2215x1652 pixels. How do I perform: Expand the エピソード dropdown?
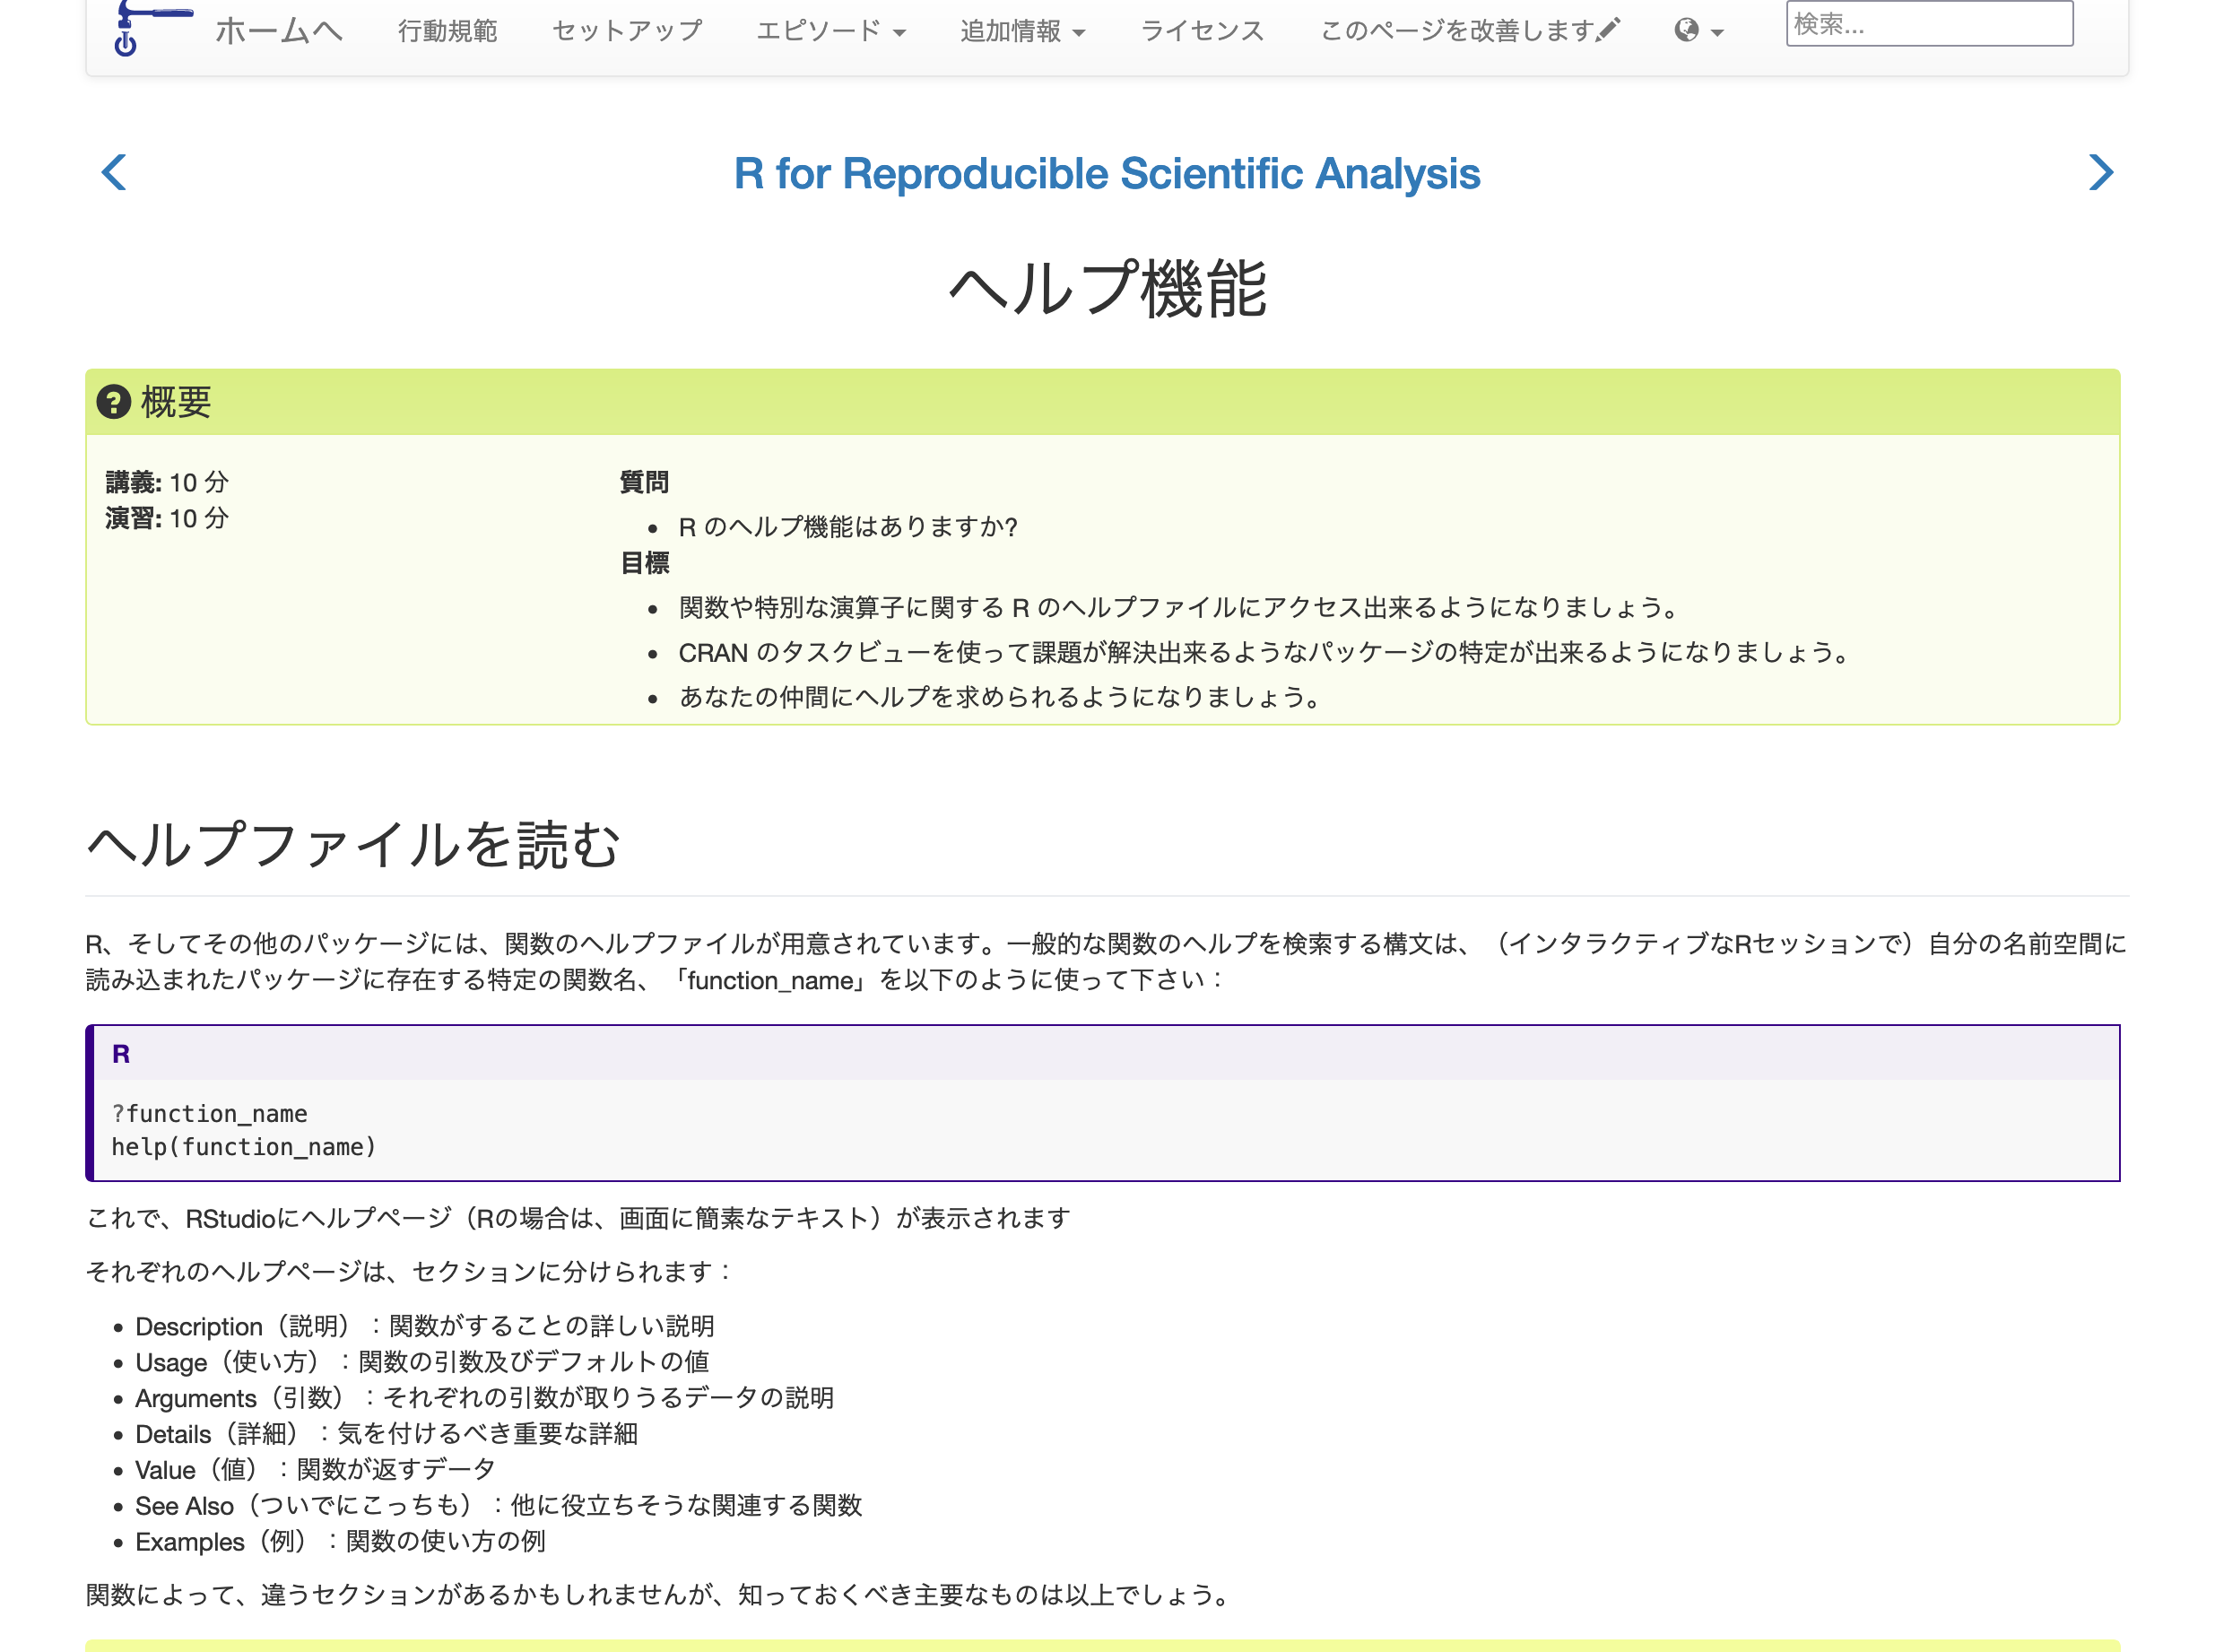pos(832,31)
